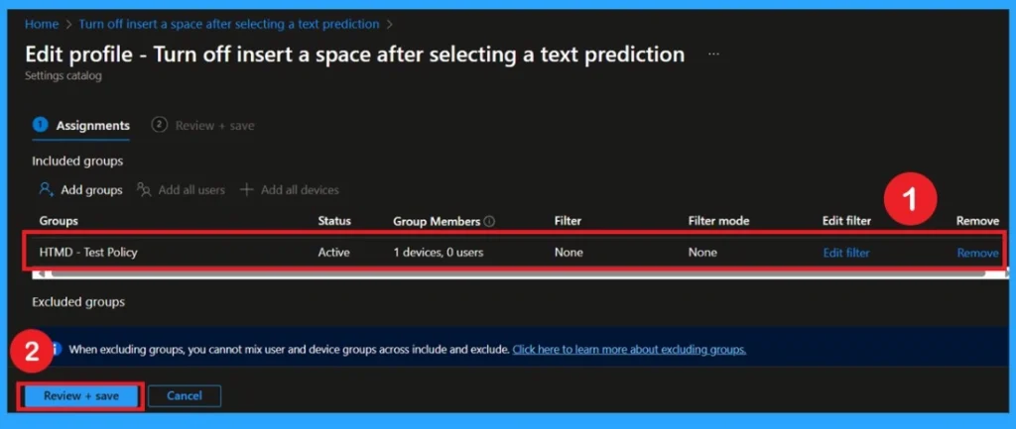Click the step 1 circle for Assignments
The image size is (1016, 429).
click(x=40, y=126)
